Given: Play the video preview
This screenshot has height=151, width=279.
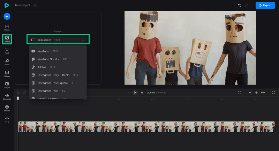Looking at the screenshot, I should coord(135,93).
